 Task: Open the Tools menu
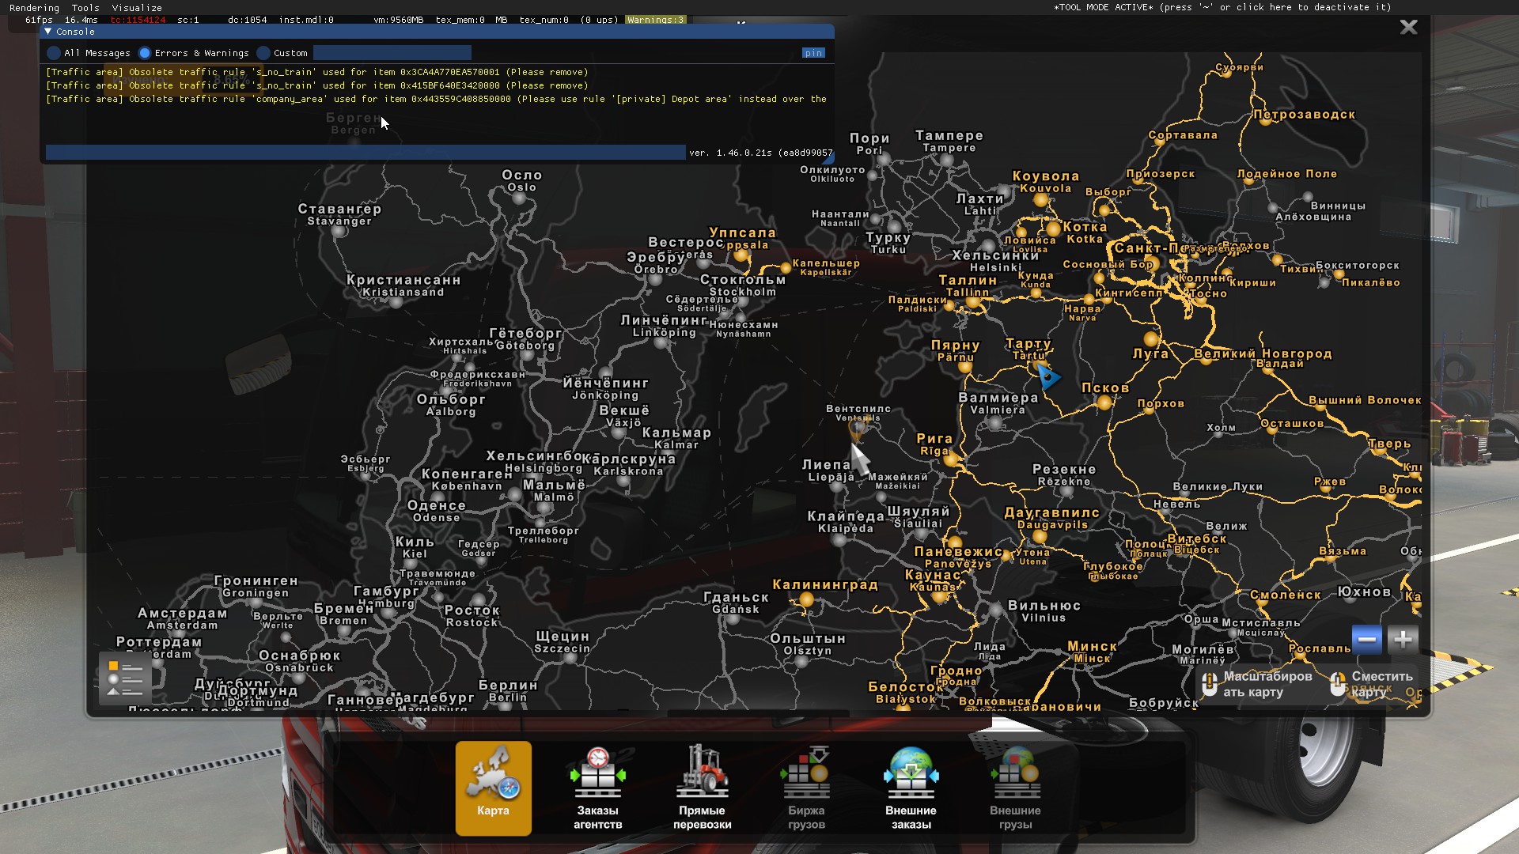click(85, 8)
